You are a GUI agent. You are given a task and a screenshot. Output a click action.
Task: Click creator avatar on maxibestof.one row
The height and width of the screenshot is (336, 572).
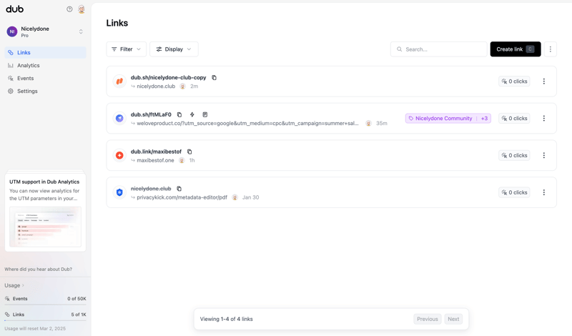182,160
